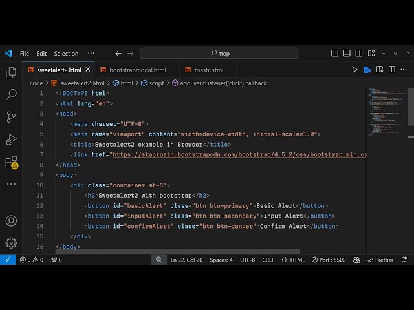Open the Manage gear settings icon
This screenshot has height=310, width=414.
[x=11, y=243]
